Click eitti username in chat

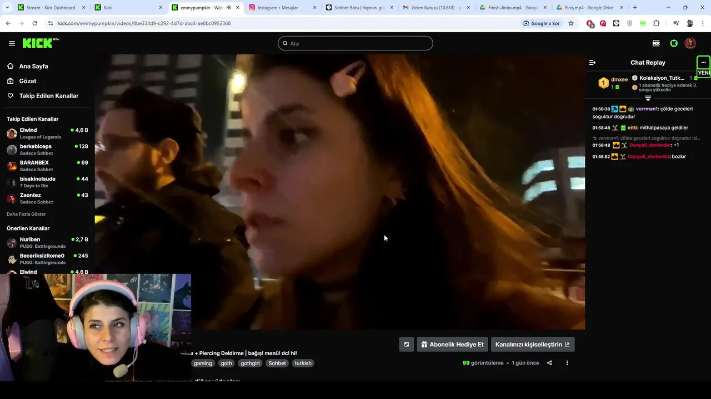(633, 127)
